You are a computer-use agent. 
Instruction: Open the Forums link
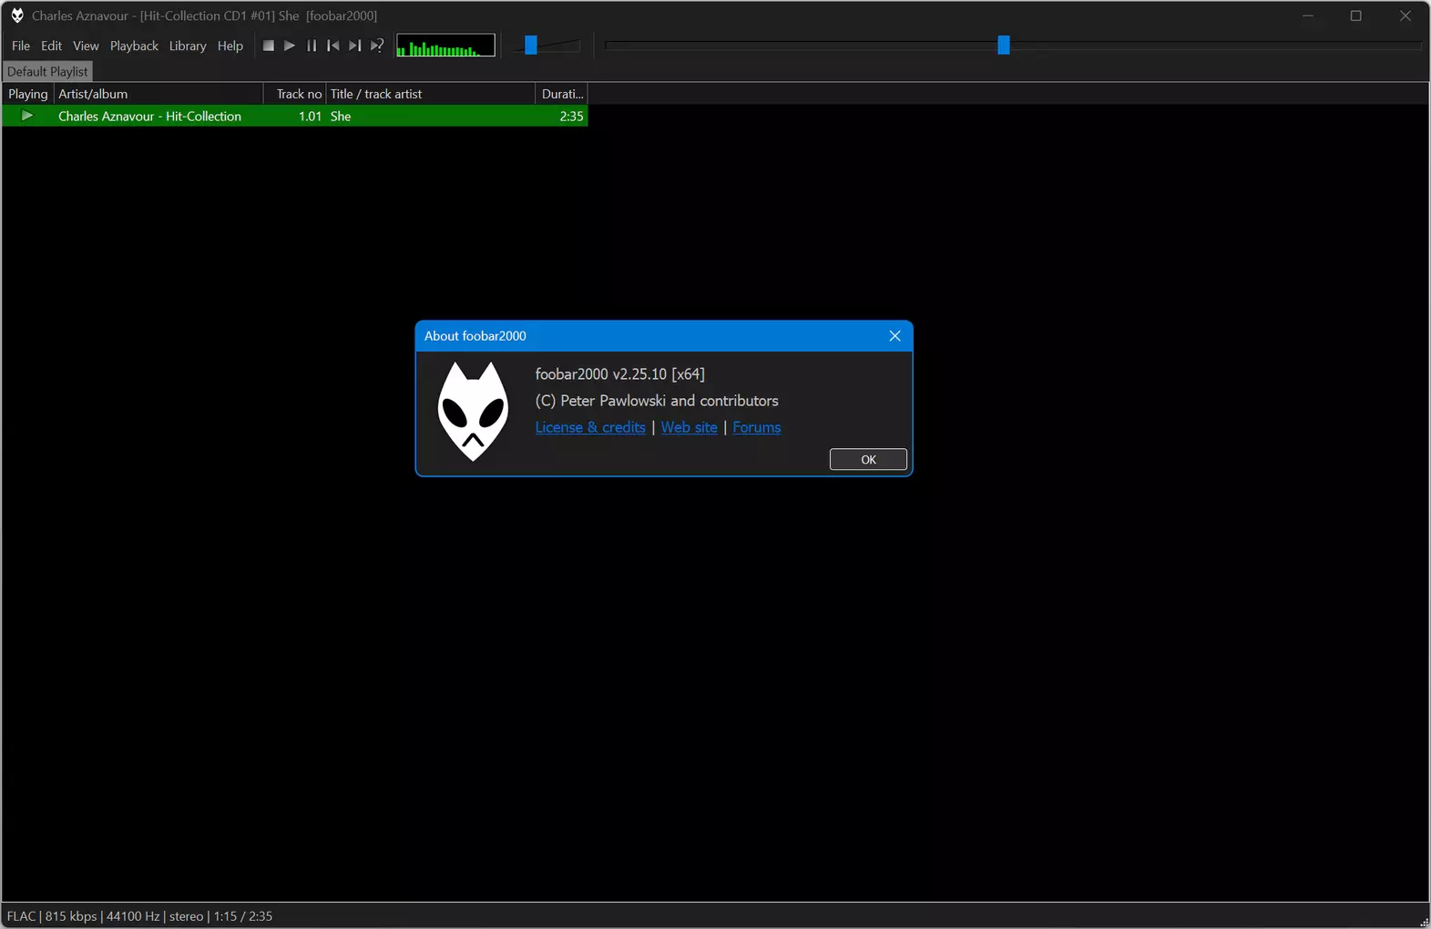coord(757,427)
